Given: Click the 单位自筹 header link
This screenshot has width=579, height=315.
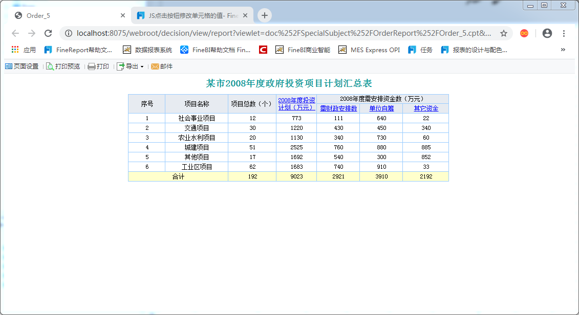Looking at the screenshot, I should point(381,108).
